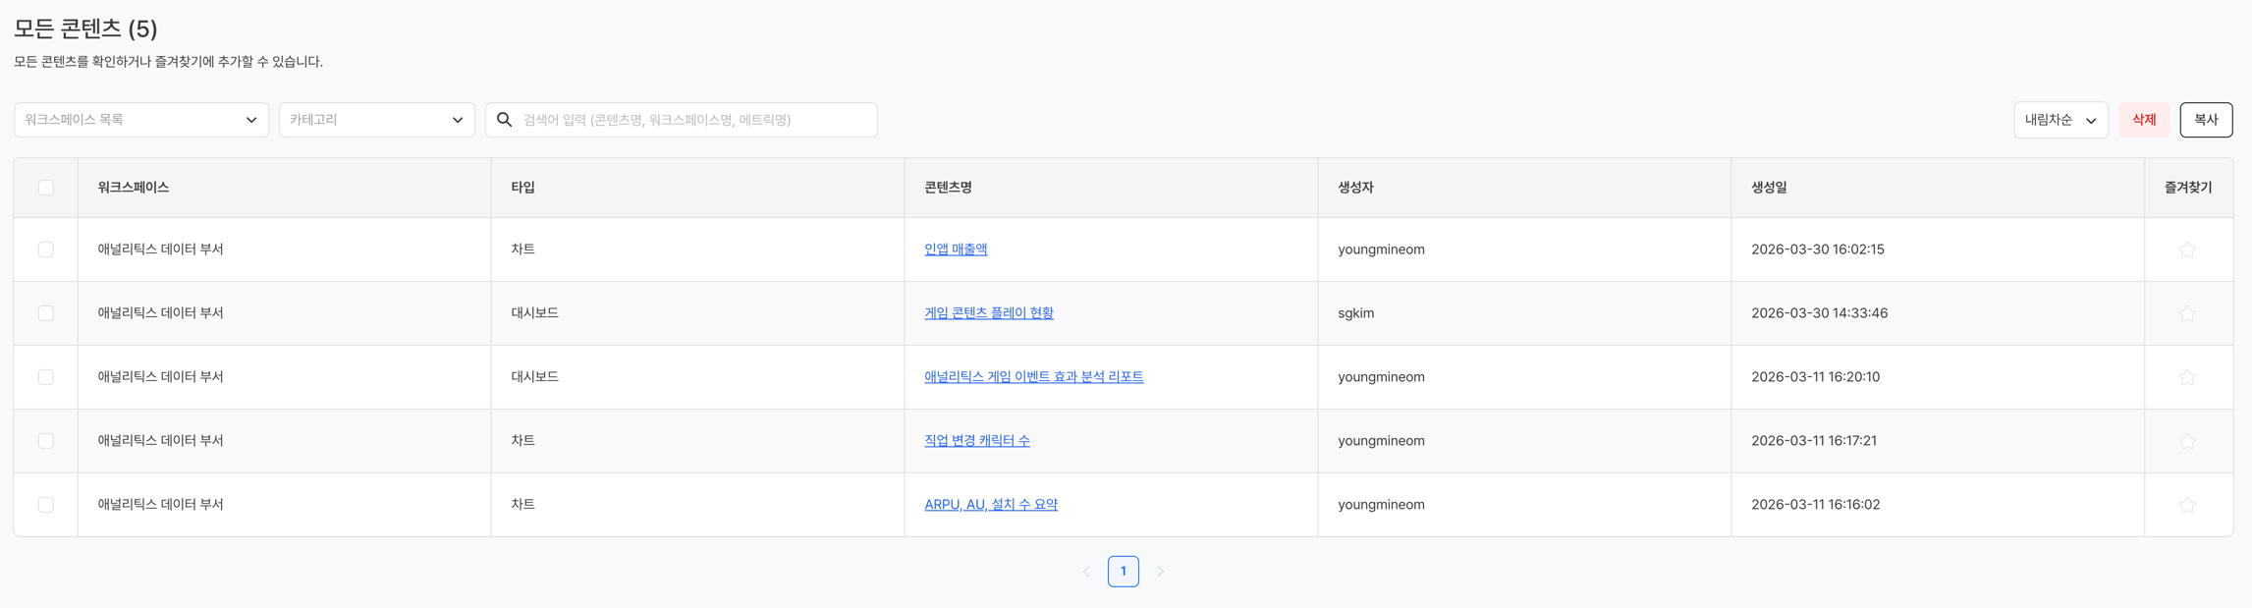Check the 인앱 매출액 row checkbox
Viewport: 2252px width, 608px height.
click(46, 249)
